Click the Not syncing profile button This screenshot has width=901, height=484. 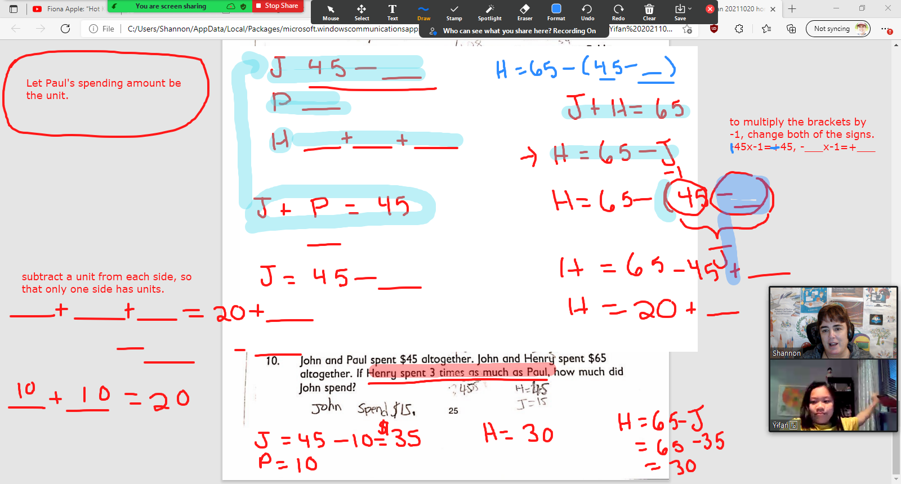click(x=838, y=29)
